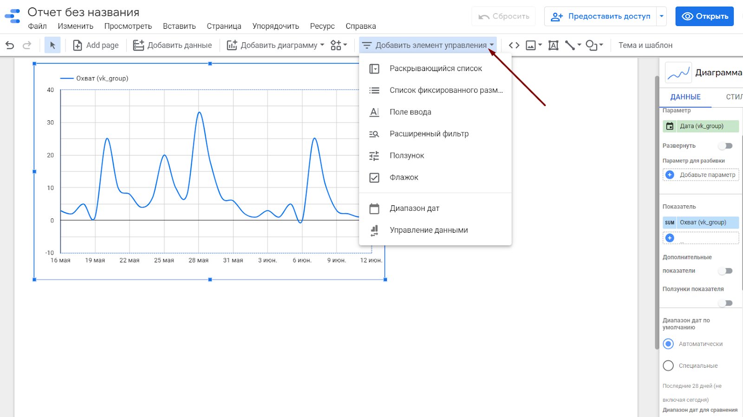
Task: Open the shape tool dropdown arrow
Action: coord(601,45)
